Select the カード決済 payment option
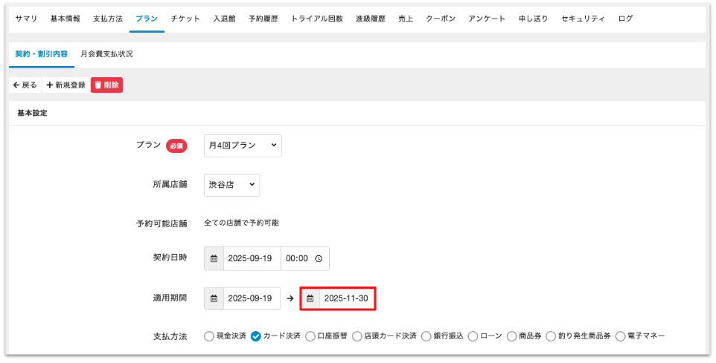Viewport: 716px width, 363px height. 255,336
